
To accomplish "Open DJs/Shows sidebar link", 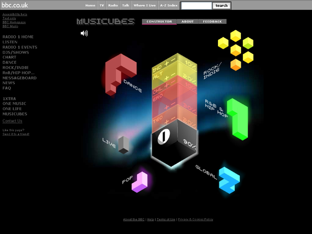I will click(16, 52).
